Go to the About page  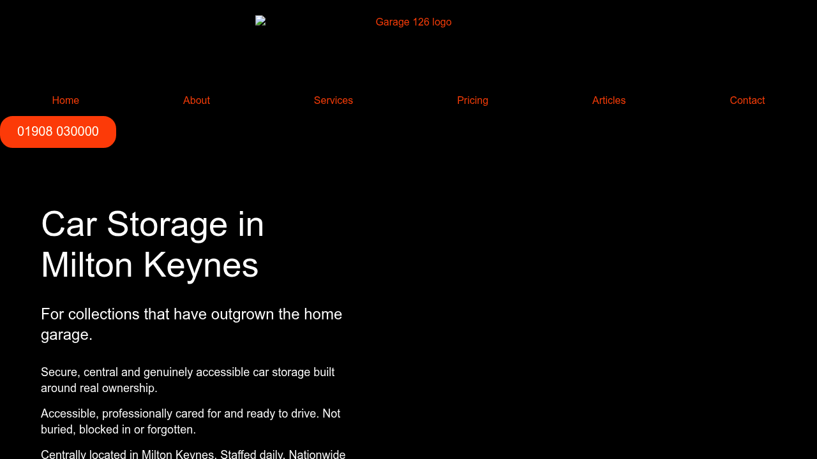(x=197, y=100)
